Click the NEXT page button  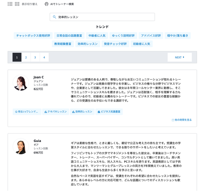[180, 57]
